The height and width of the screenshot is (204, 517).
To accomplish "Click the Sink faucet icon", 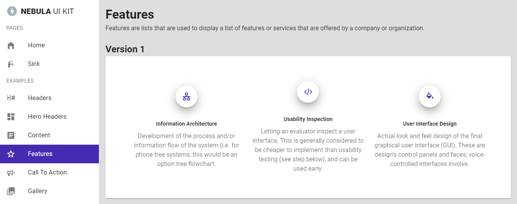I will coord(11,64).
